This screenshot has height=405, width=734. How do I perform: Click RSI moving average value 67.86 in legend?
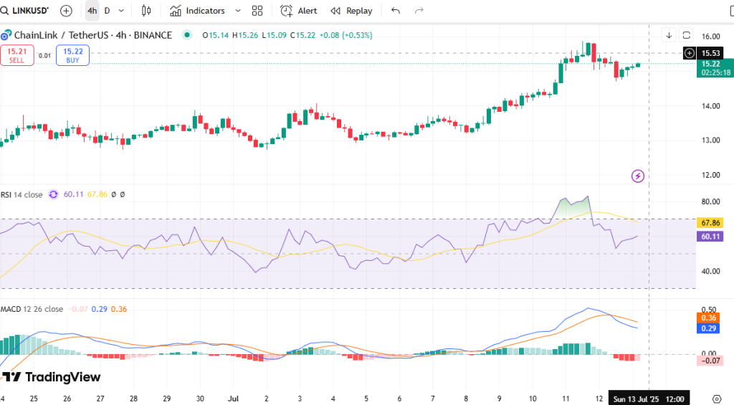point(97,194)
